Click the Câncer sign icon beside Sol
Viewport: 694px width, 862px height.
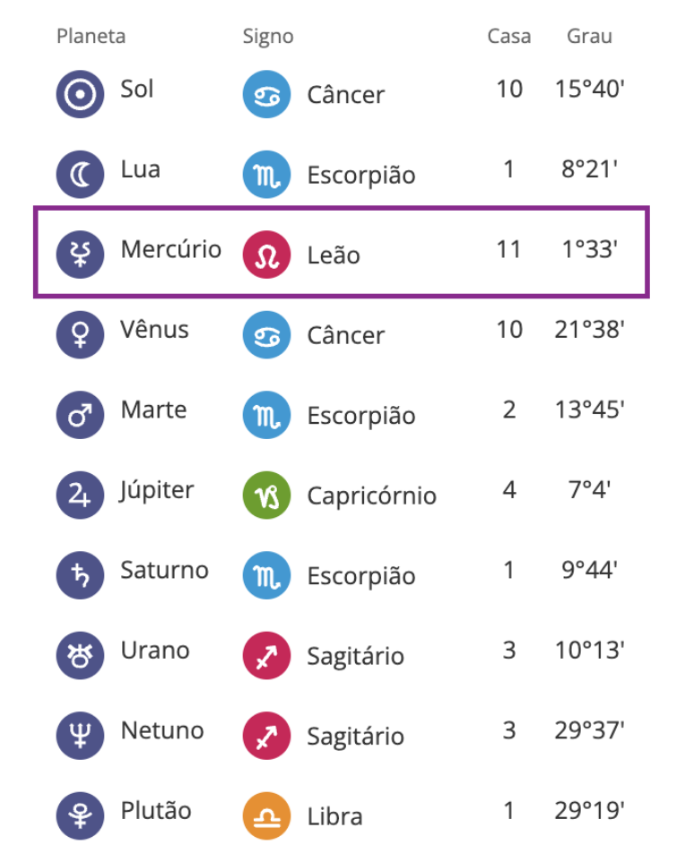pyautogui.click(x=267, y=94)
